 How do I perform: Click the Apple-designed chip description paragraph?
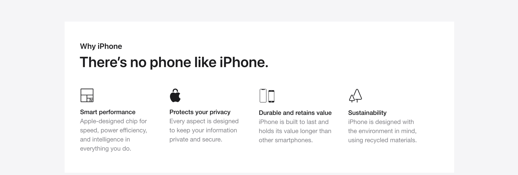pyautogui.click(x=113, y=135)
